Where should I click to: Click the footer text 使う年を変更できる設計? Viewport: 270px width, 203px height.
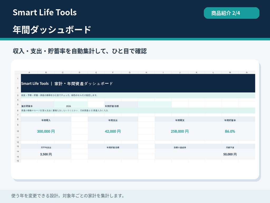(x=68, y=196)
